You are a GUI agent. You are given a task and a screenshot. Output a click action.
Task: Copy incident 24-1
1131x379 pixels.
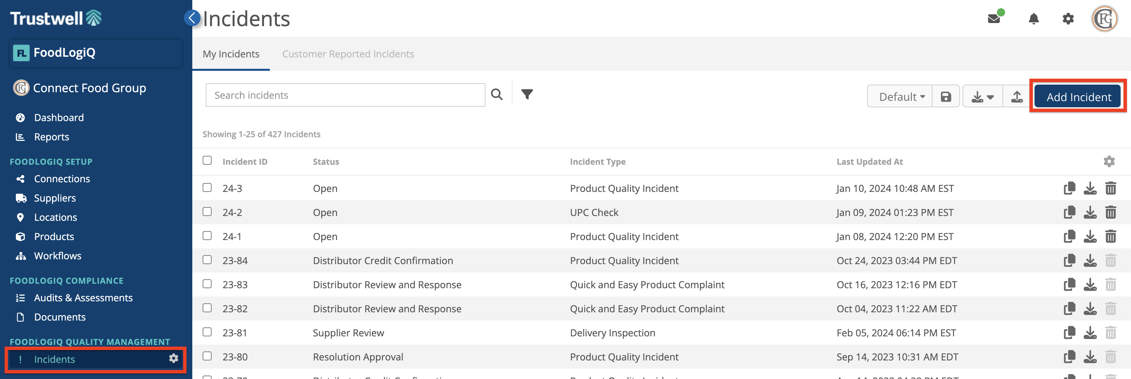pos(1070,236)
